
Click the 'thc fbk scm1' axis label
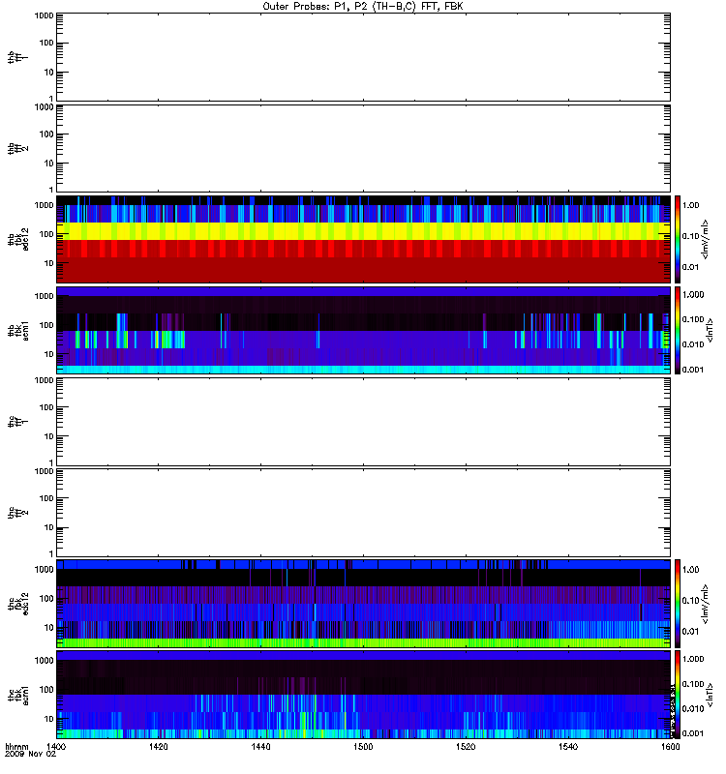(17, 695)
